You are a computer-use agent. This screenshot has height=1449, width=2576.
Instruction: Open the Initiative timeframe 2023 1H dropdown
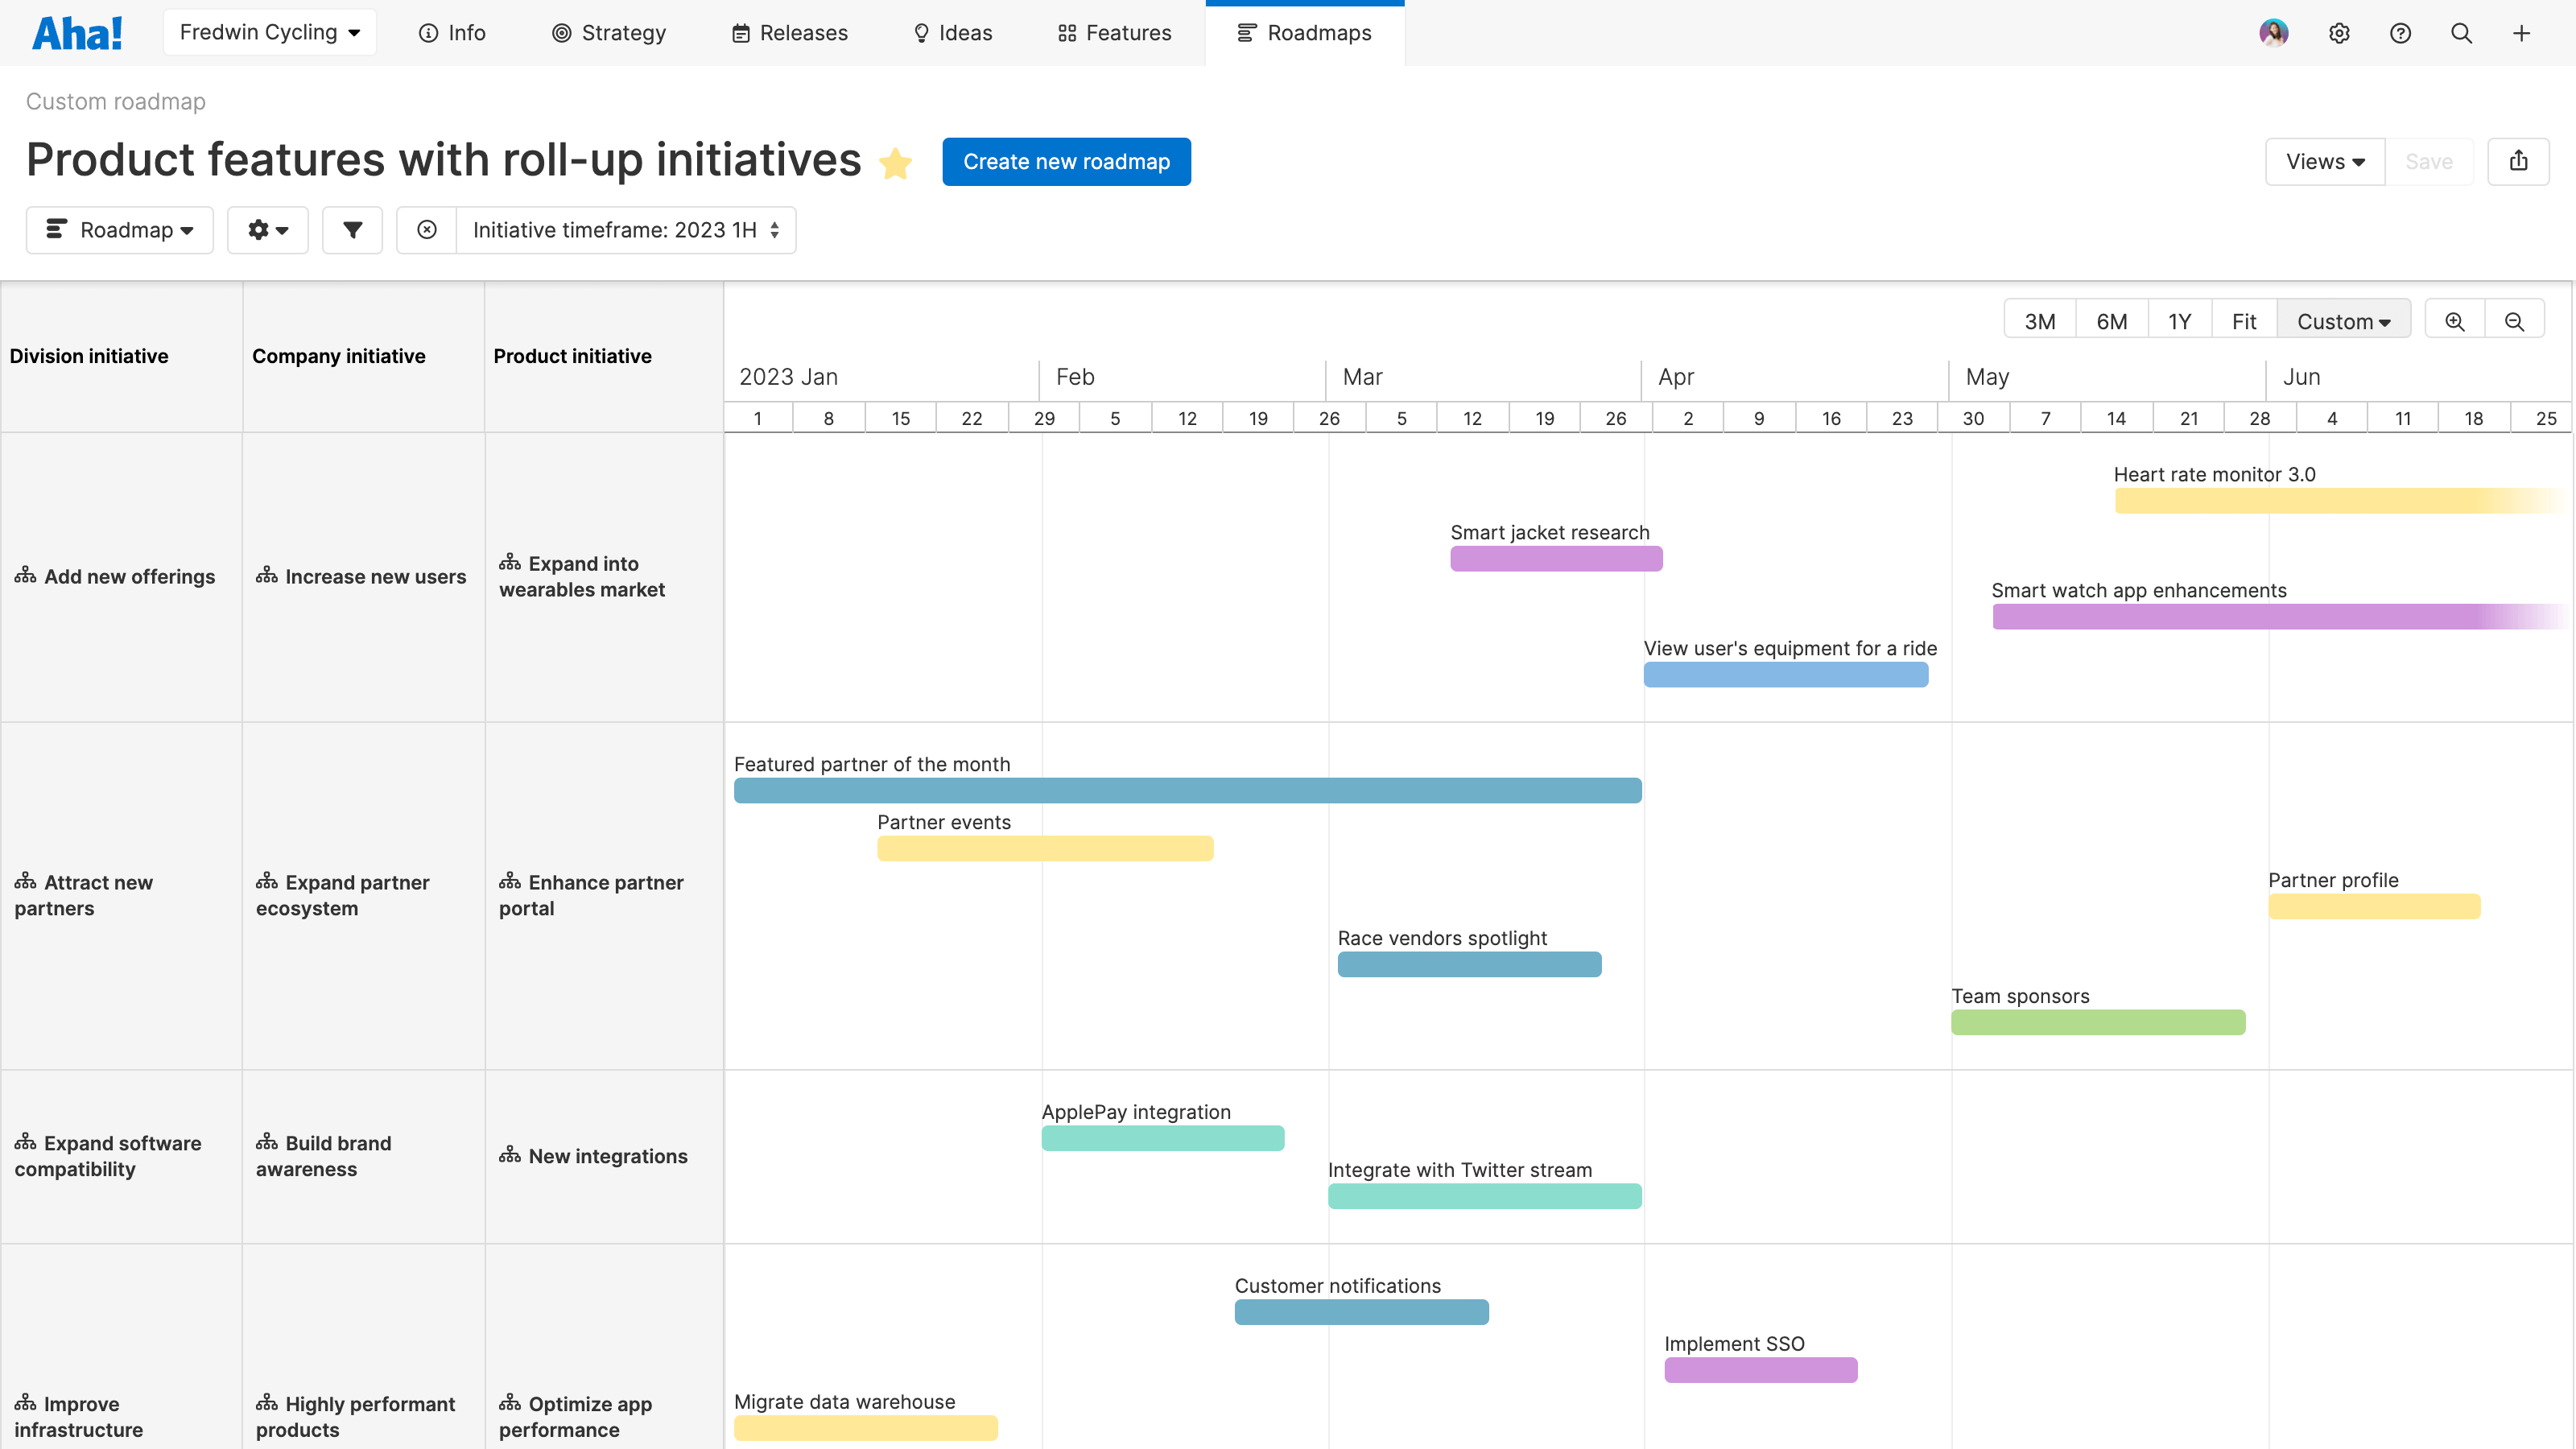pos(625,229)
